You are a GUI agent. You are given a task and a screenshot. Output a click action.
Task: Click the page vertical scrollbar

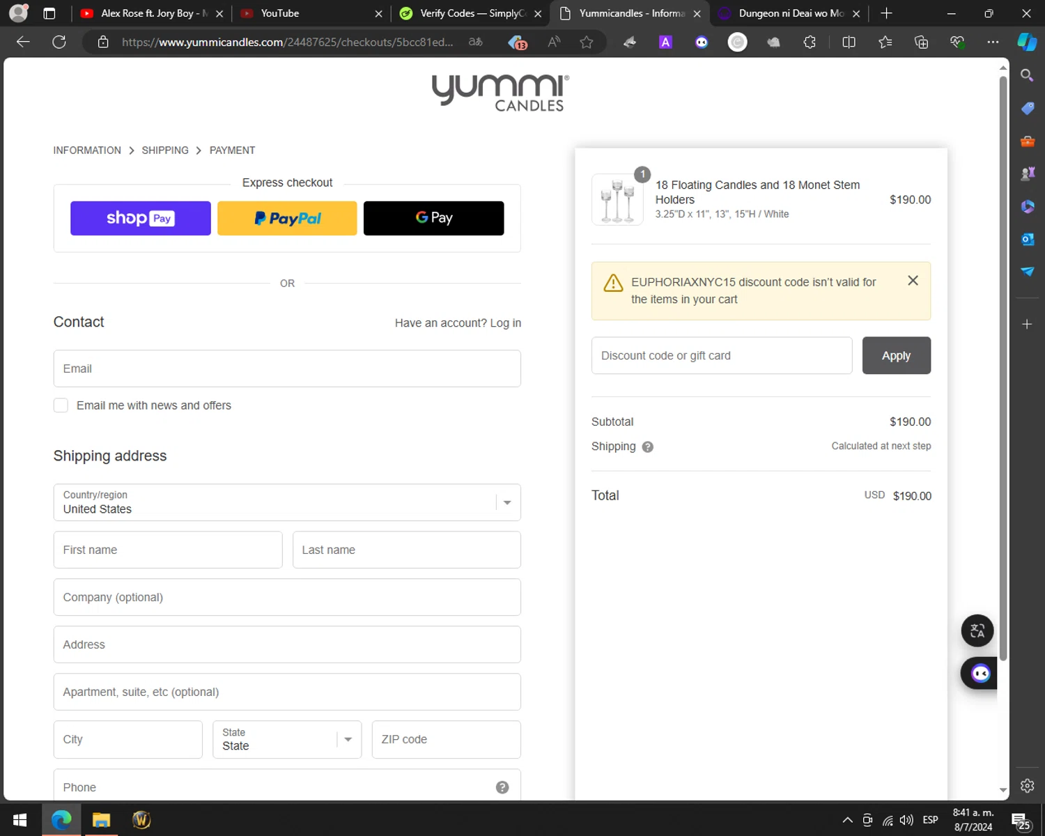coord(1003,369)
